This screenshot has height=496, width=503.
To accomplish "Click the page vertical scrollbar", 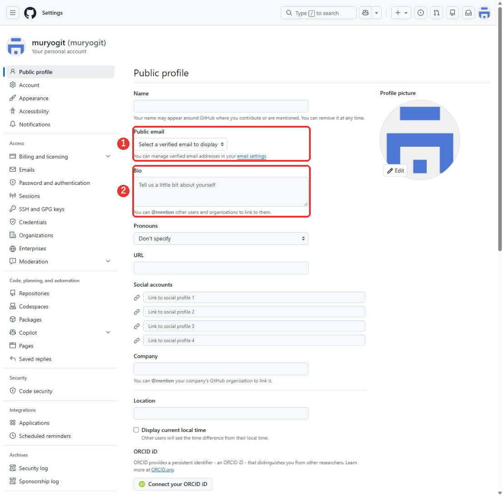I will click(500, 128).
